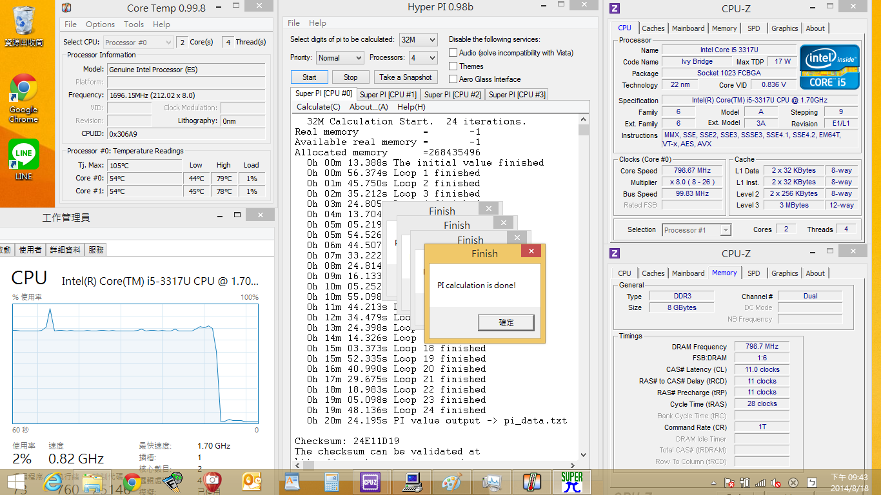Open Internet Explorer from the taskbar
Image resolution: width=881 pixels, height=495 pixels.
coord(54,481)
